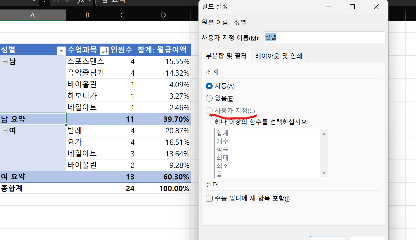The width and height of the screenshot is (416, 240).
Task: Select the 없음 subtotal radio button
Action: coord(209,98)
